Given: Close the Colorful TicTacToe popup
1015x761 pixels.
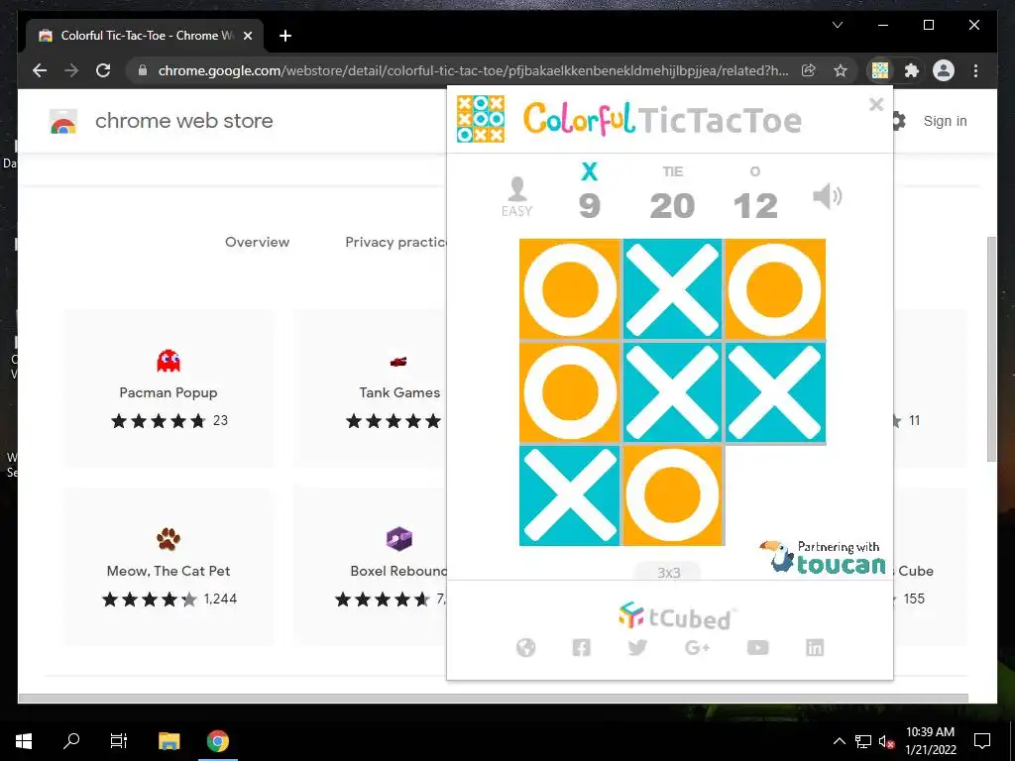Looking at the screenshot, I should [876, 104].
